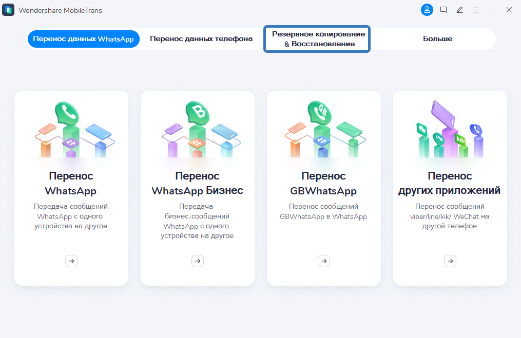Image resolution: width=521 pixels, height=338 pixels.
Task: Click the Перенос WhatsApp Бизнес title
Action: (198, 183)
